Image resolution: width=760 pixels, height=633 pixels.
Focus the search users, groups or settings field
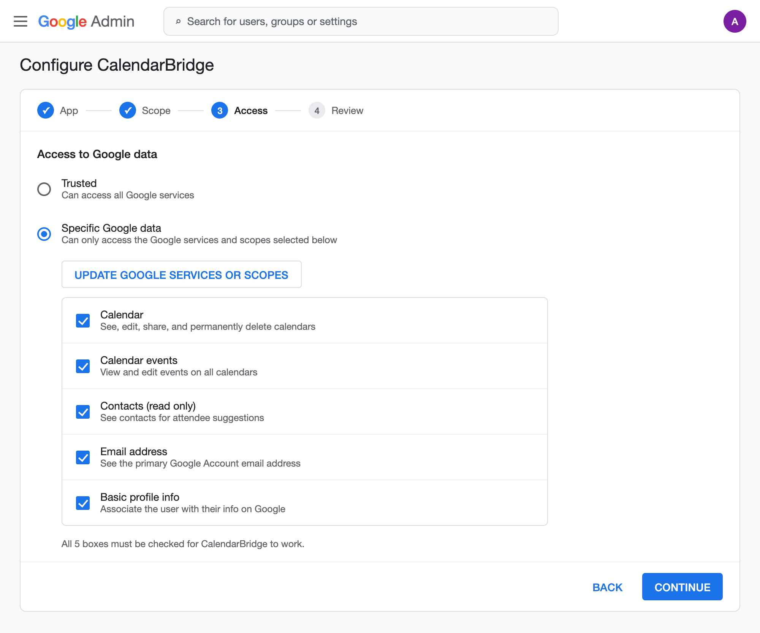[361, 22]
